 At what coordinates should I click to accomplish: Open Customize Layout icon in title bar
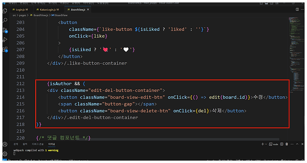coord(277,3)
